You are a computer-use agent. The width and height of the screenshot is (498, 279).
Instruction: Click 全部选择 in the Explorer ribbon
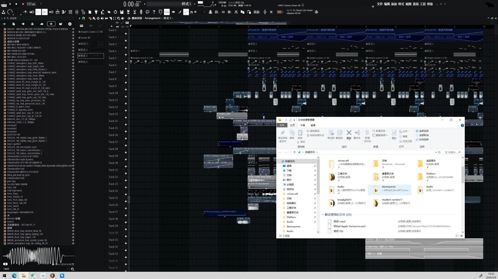[422, 131]
